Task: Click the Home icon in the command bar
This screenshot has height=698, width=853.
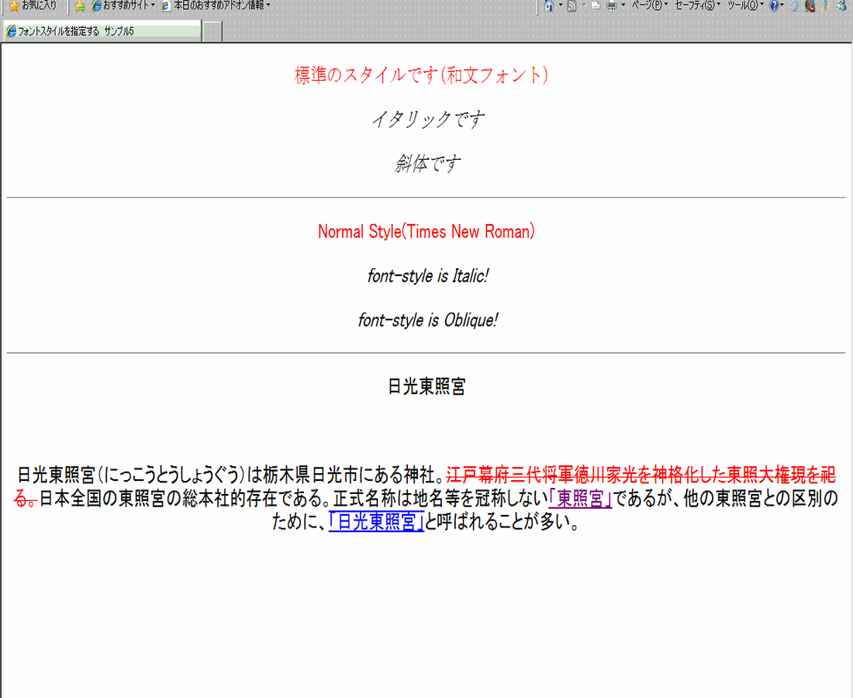Action: click(x=549, y=5)
